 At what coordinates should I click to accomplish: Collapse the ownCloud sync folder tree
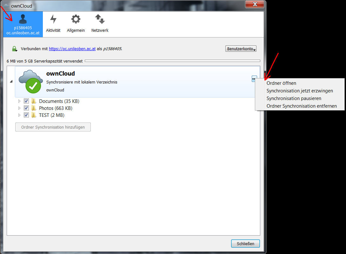(11, 82)
